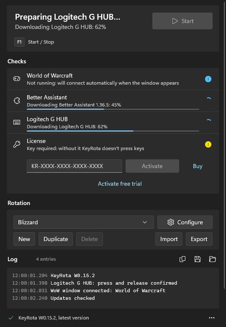Click the license key input field

(74, 166)
